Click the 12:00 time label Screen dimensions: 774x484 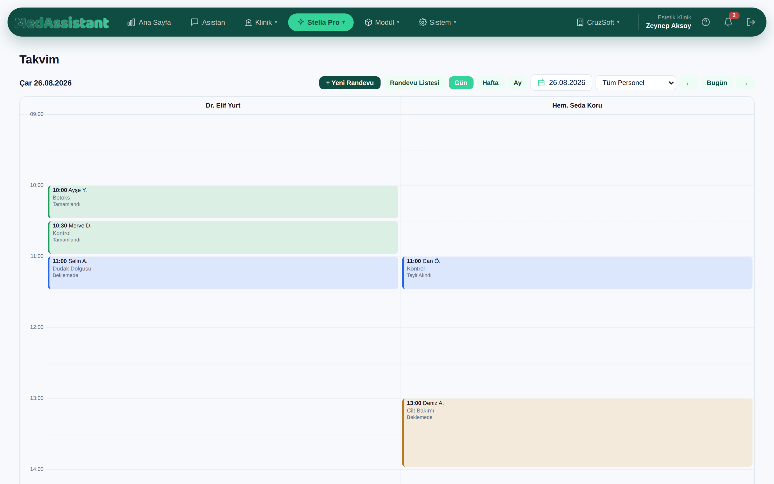coord(37,327)
